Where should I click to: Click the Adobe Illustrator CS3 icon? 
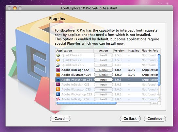[58, 89]
